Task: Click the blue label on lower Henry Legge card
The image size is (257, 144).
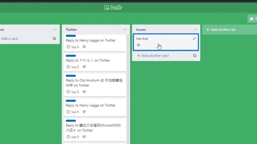Action: coord(71,101)
